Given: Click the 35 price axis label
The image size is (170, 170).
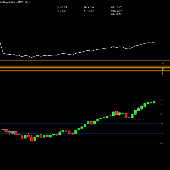Looking at the screenshot, I should pyautogui.click(x=161, y=114).
